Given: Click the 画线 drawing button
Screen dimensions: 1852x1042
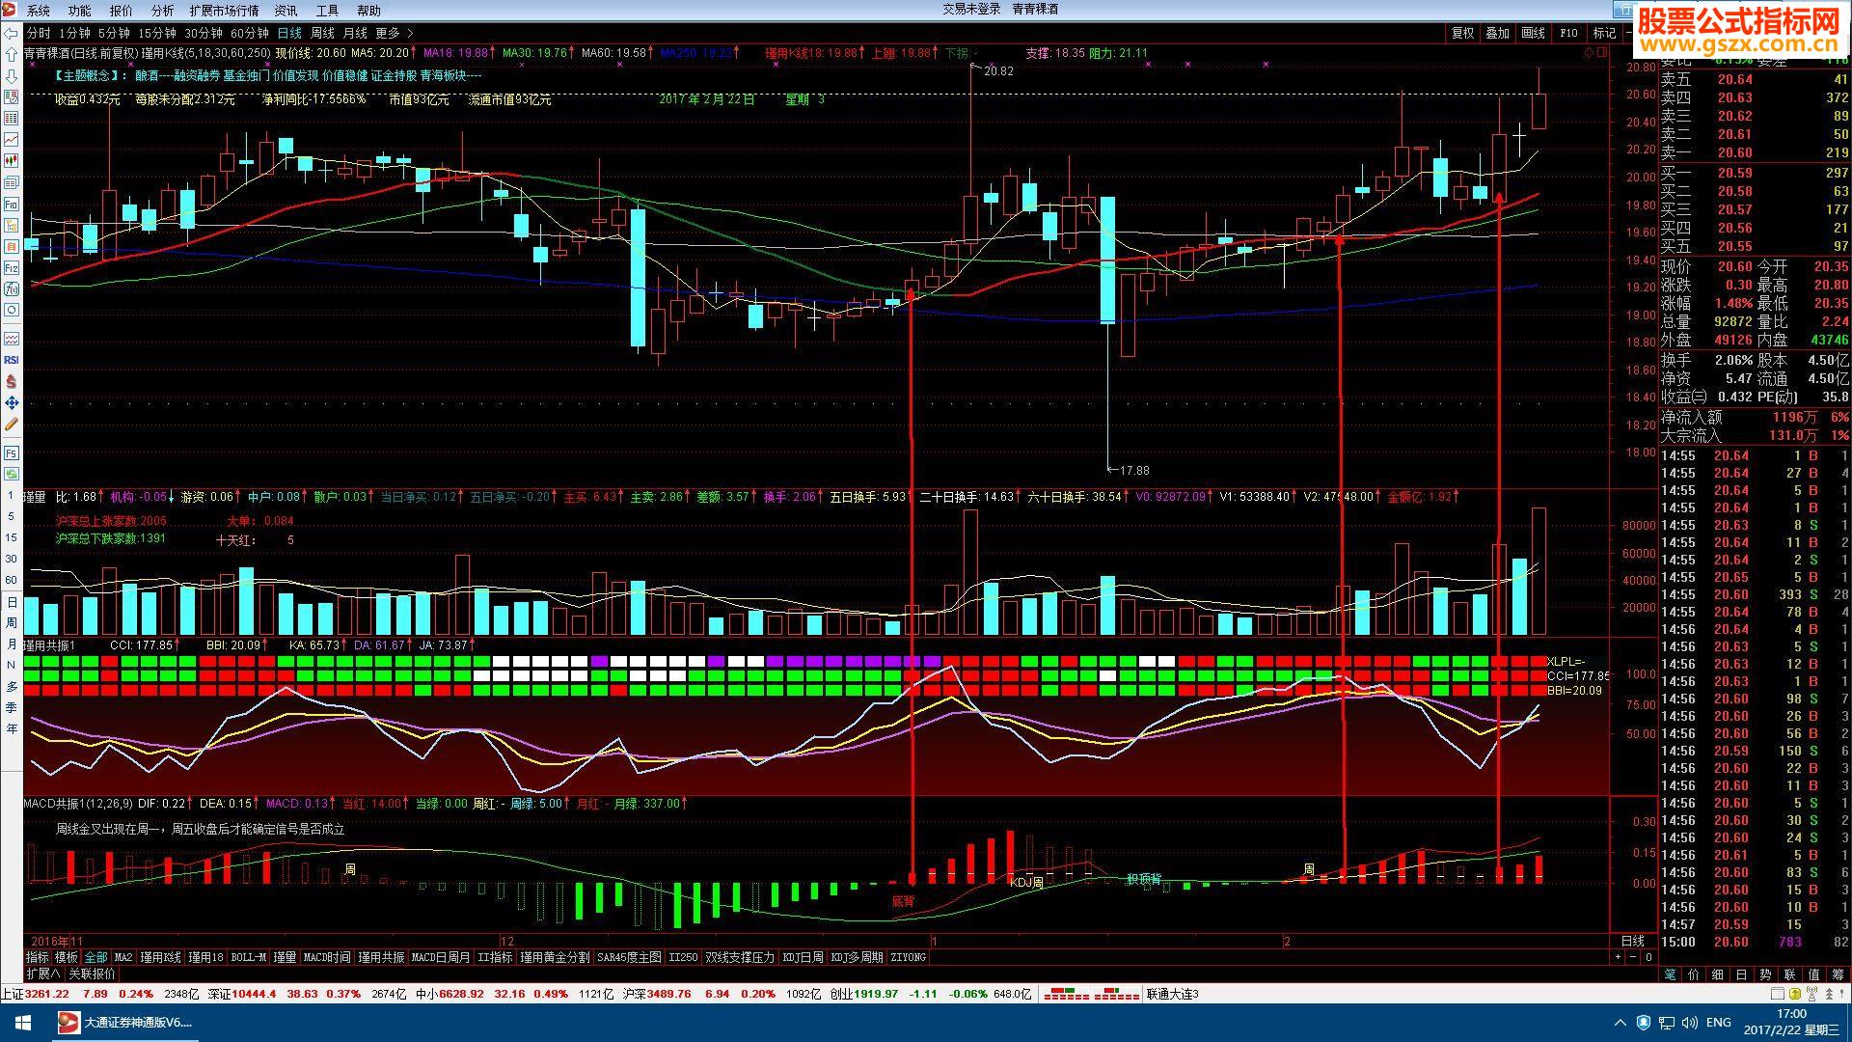Looking at the screenshot, I should [1533, 33].
